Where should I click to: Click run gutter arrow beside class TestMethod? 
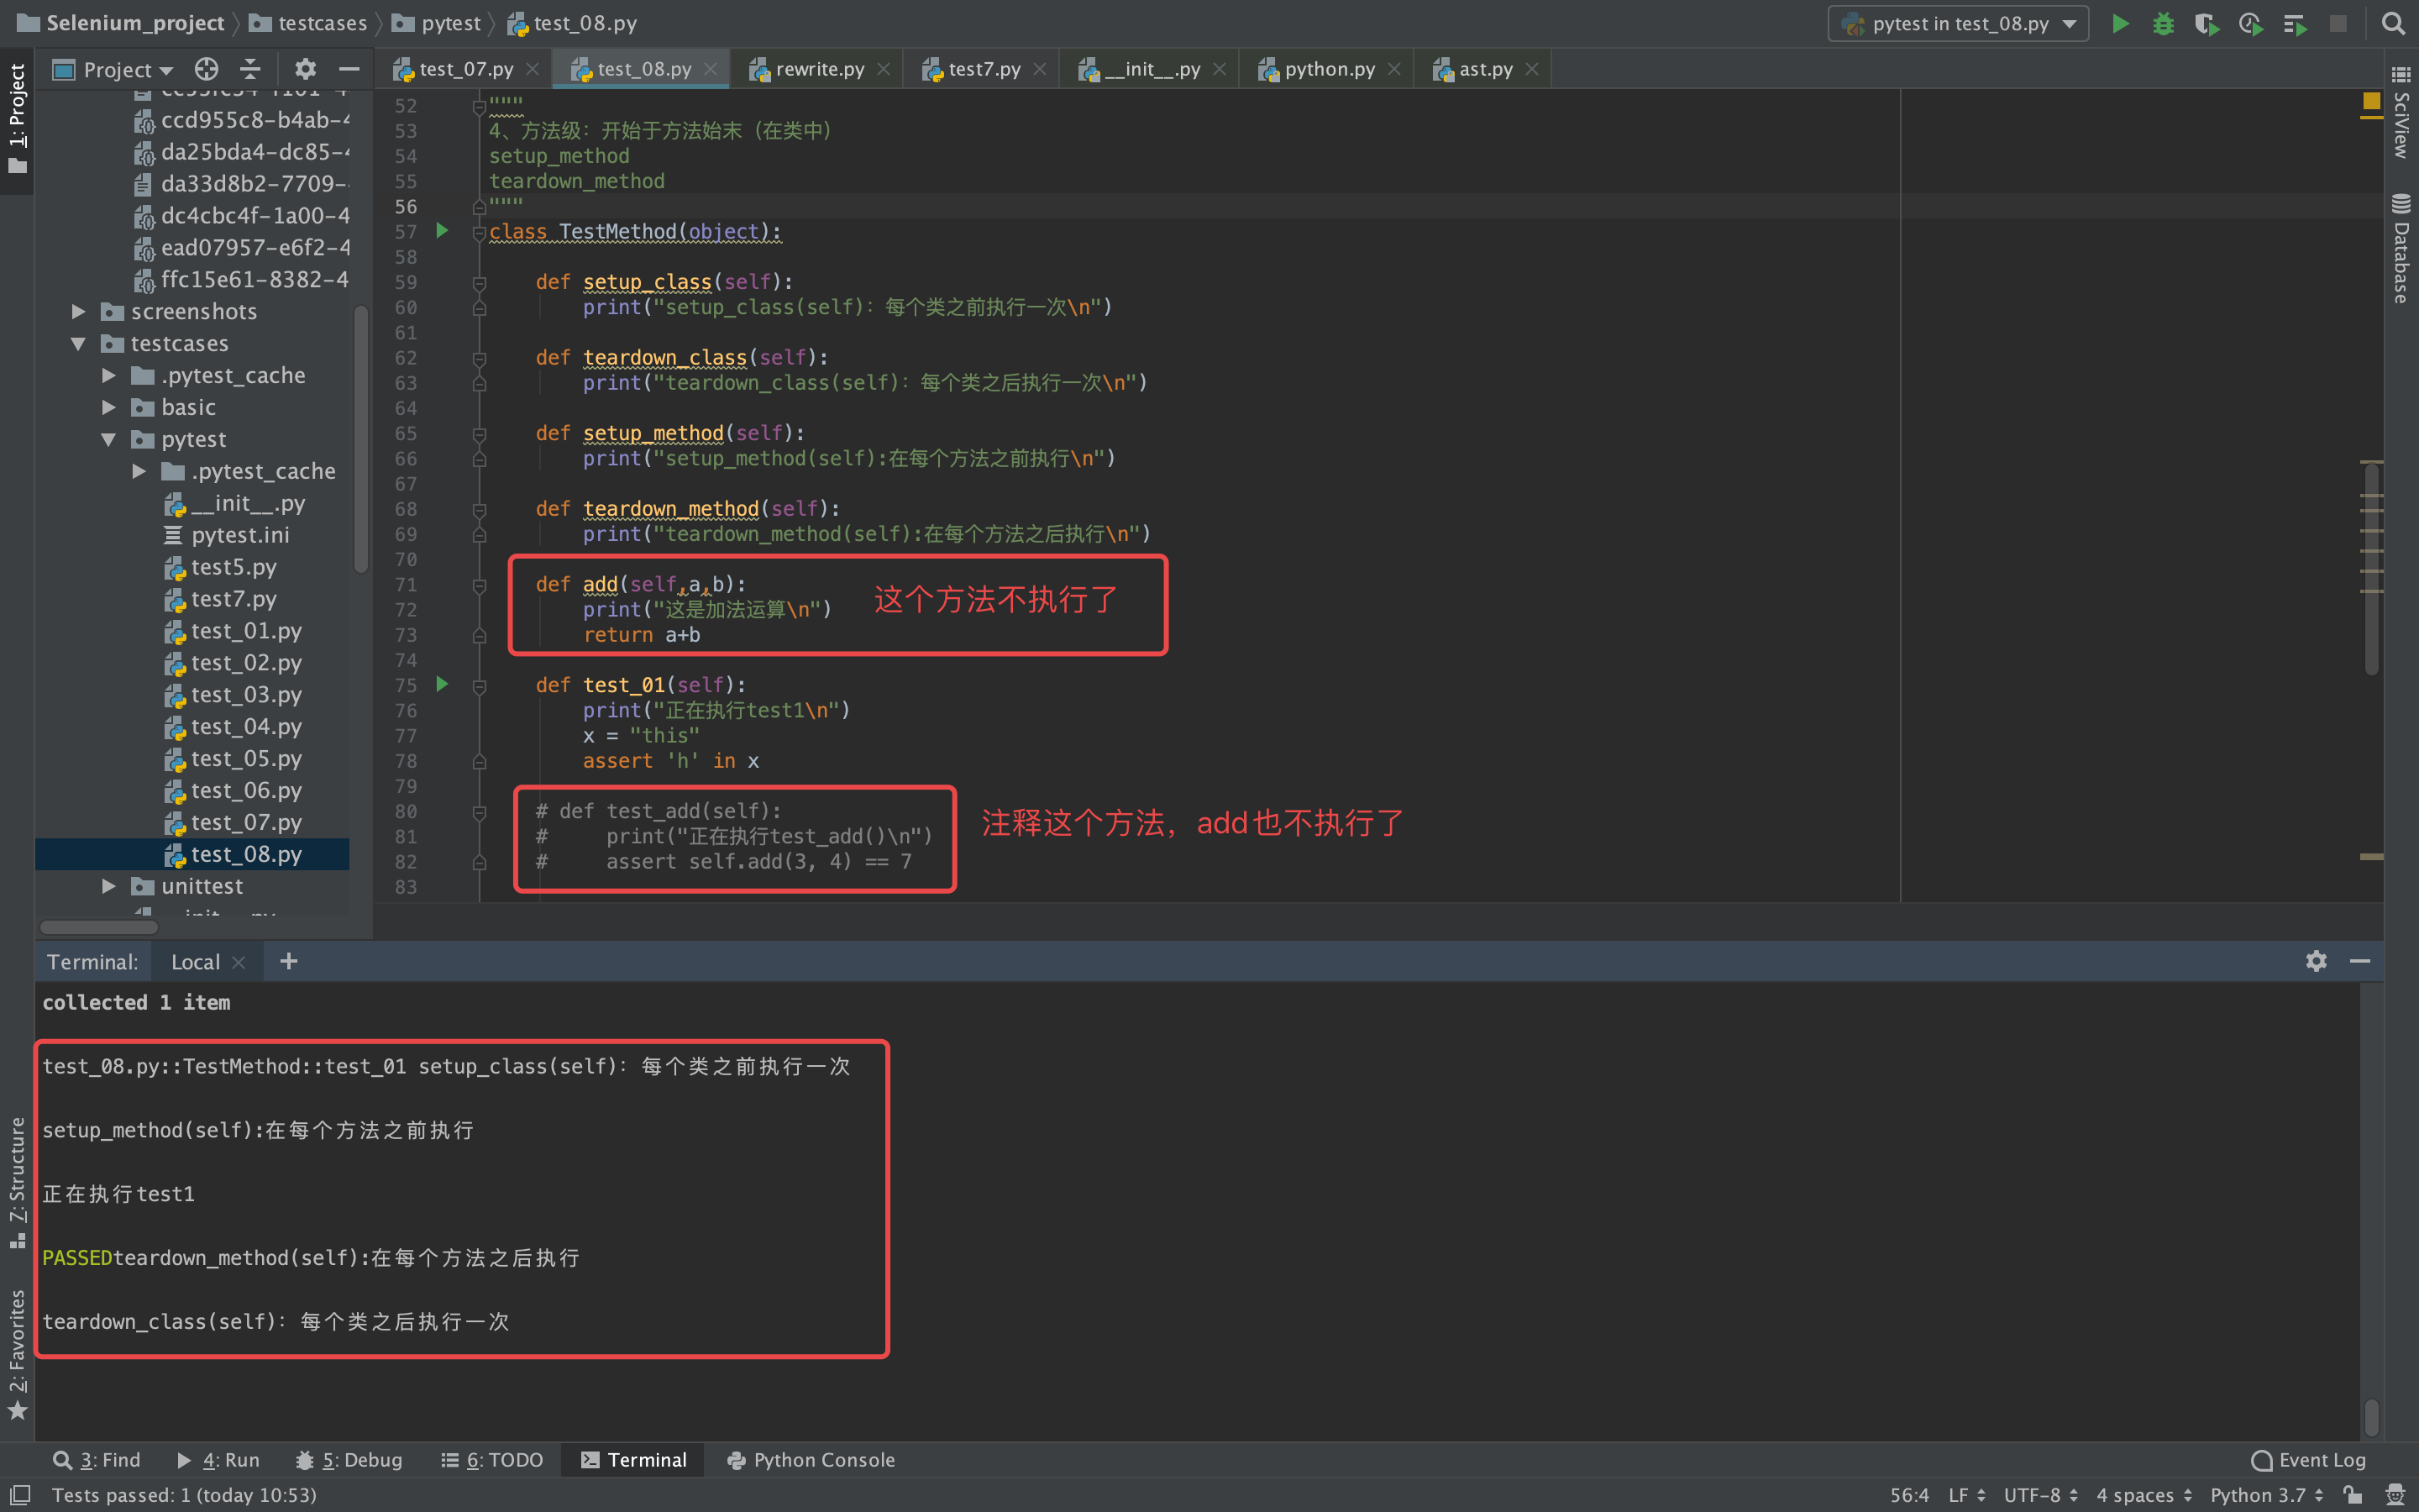(442, 231)
